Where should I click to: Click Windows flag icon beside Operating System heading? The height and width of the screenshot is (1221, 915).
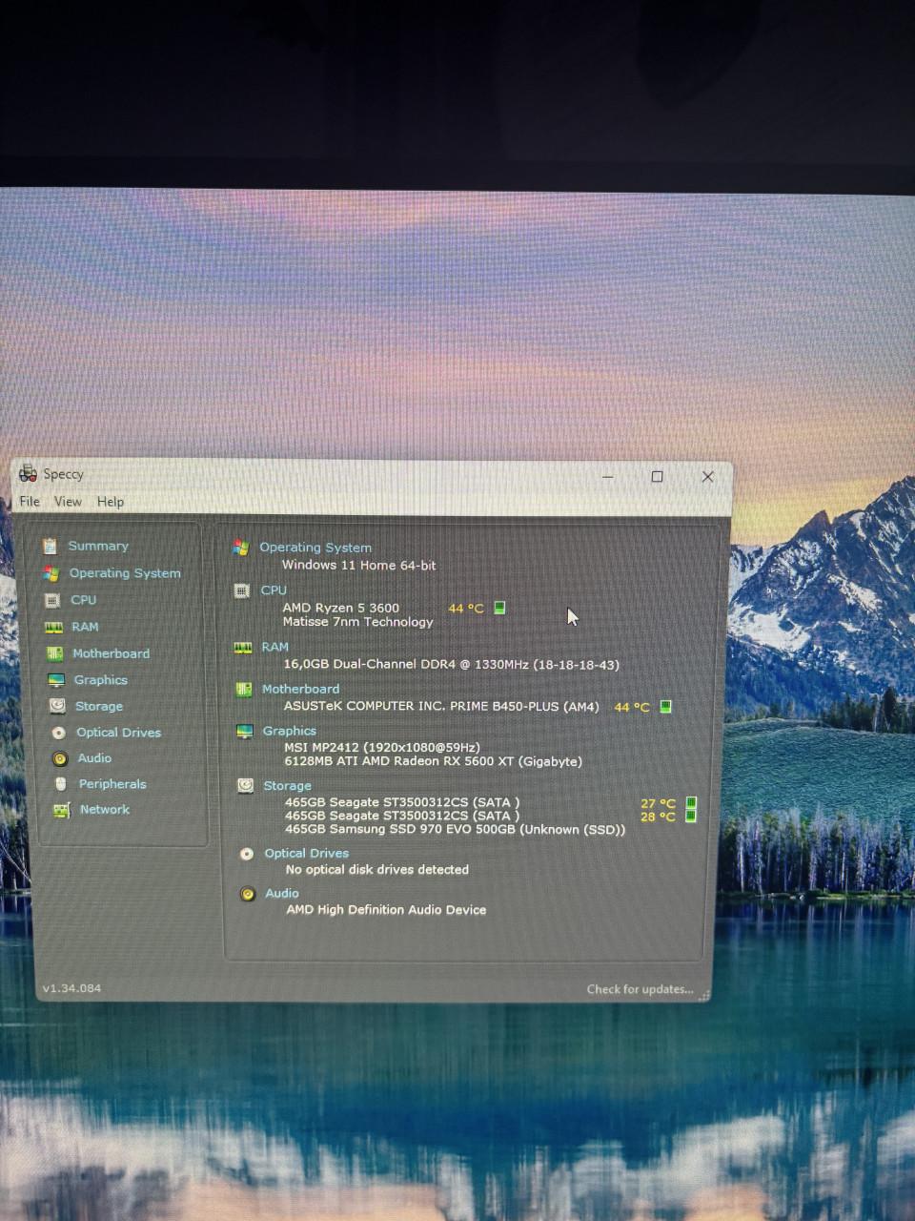[x=241, y=548]
